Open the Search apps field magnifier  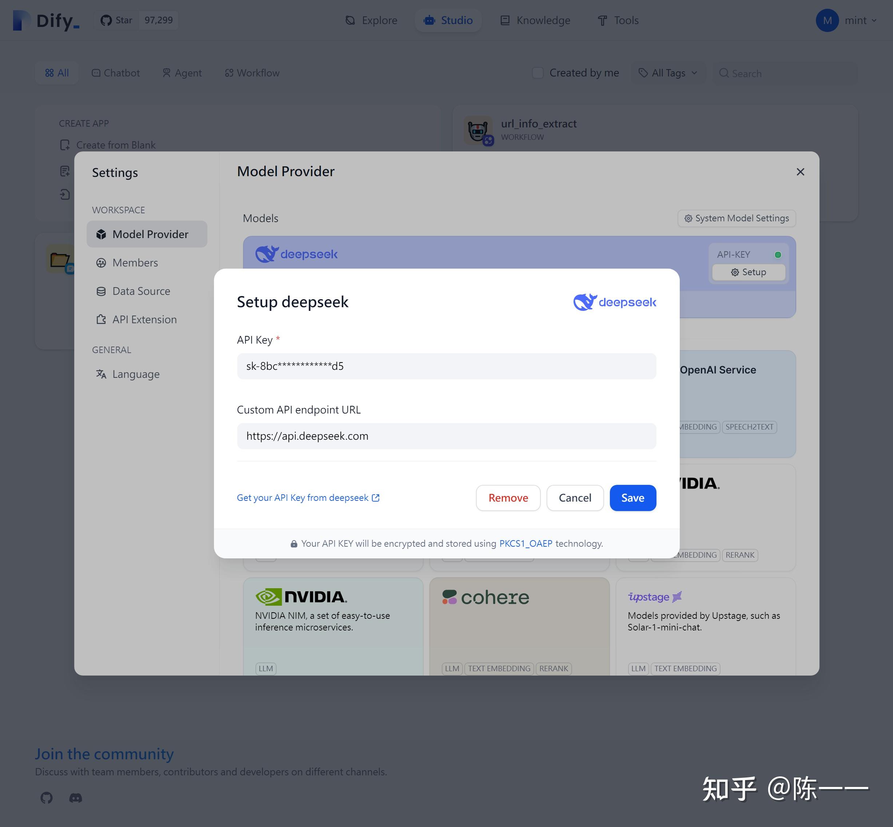725,73
